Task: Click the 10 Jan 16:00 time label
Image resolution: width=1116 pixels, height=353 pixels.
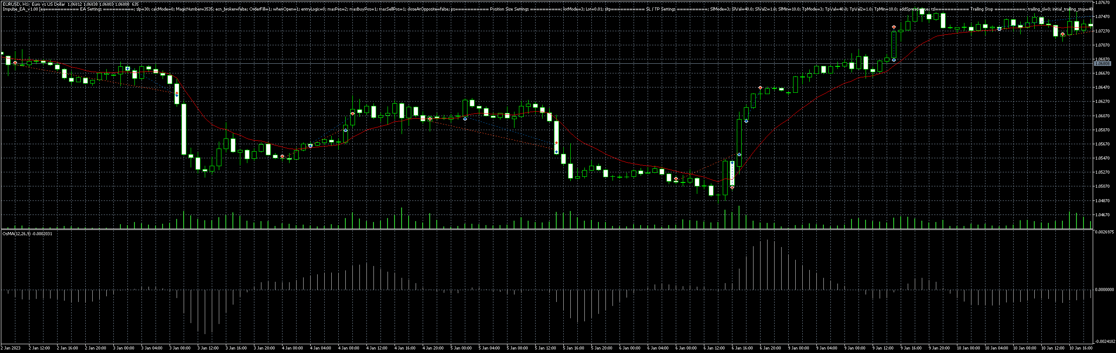Action: [1080, 348]
